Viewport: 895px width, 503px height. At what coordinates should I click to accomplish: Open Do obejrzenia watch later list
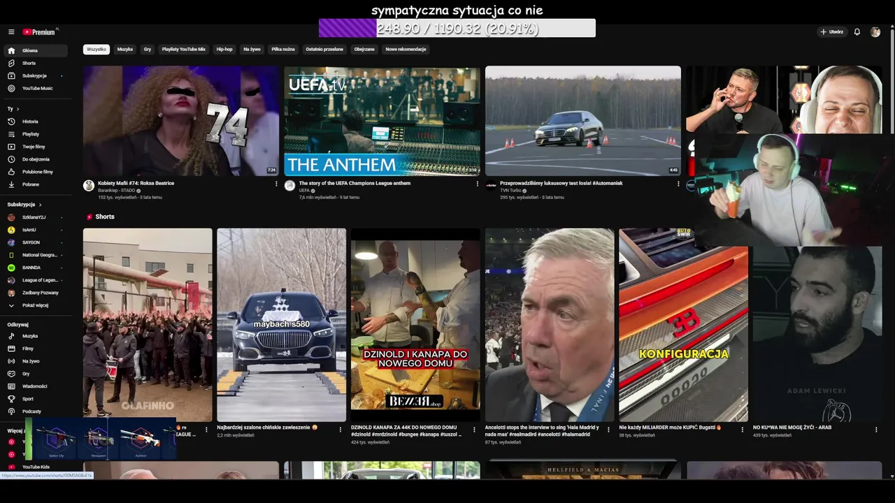pyautogui.click(x=36, y=159)
